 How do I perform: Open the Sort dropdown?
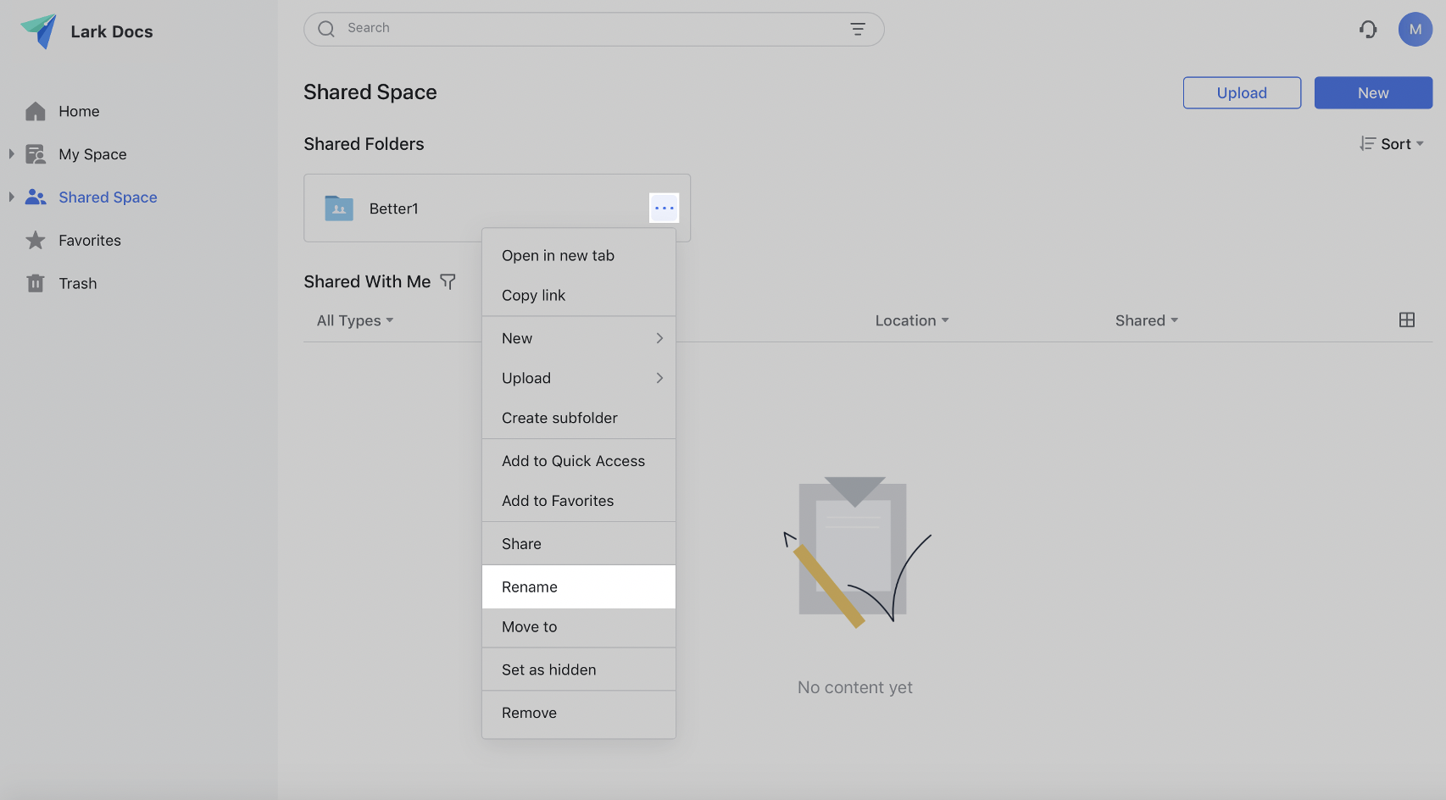coord(1392,144)
